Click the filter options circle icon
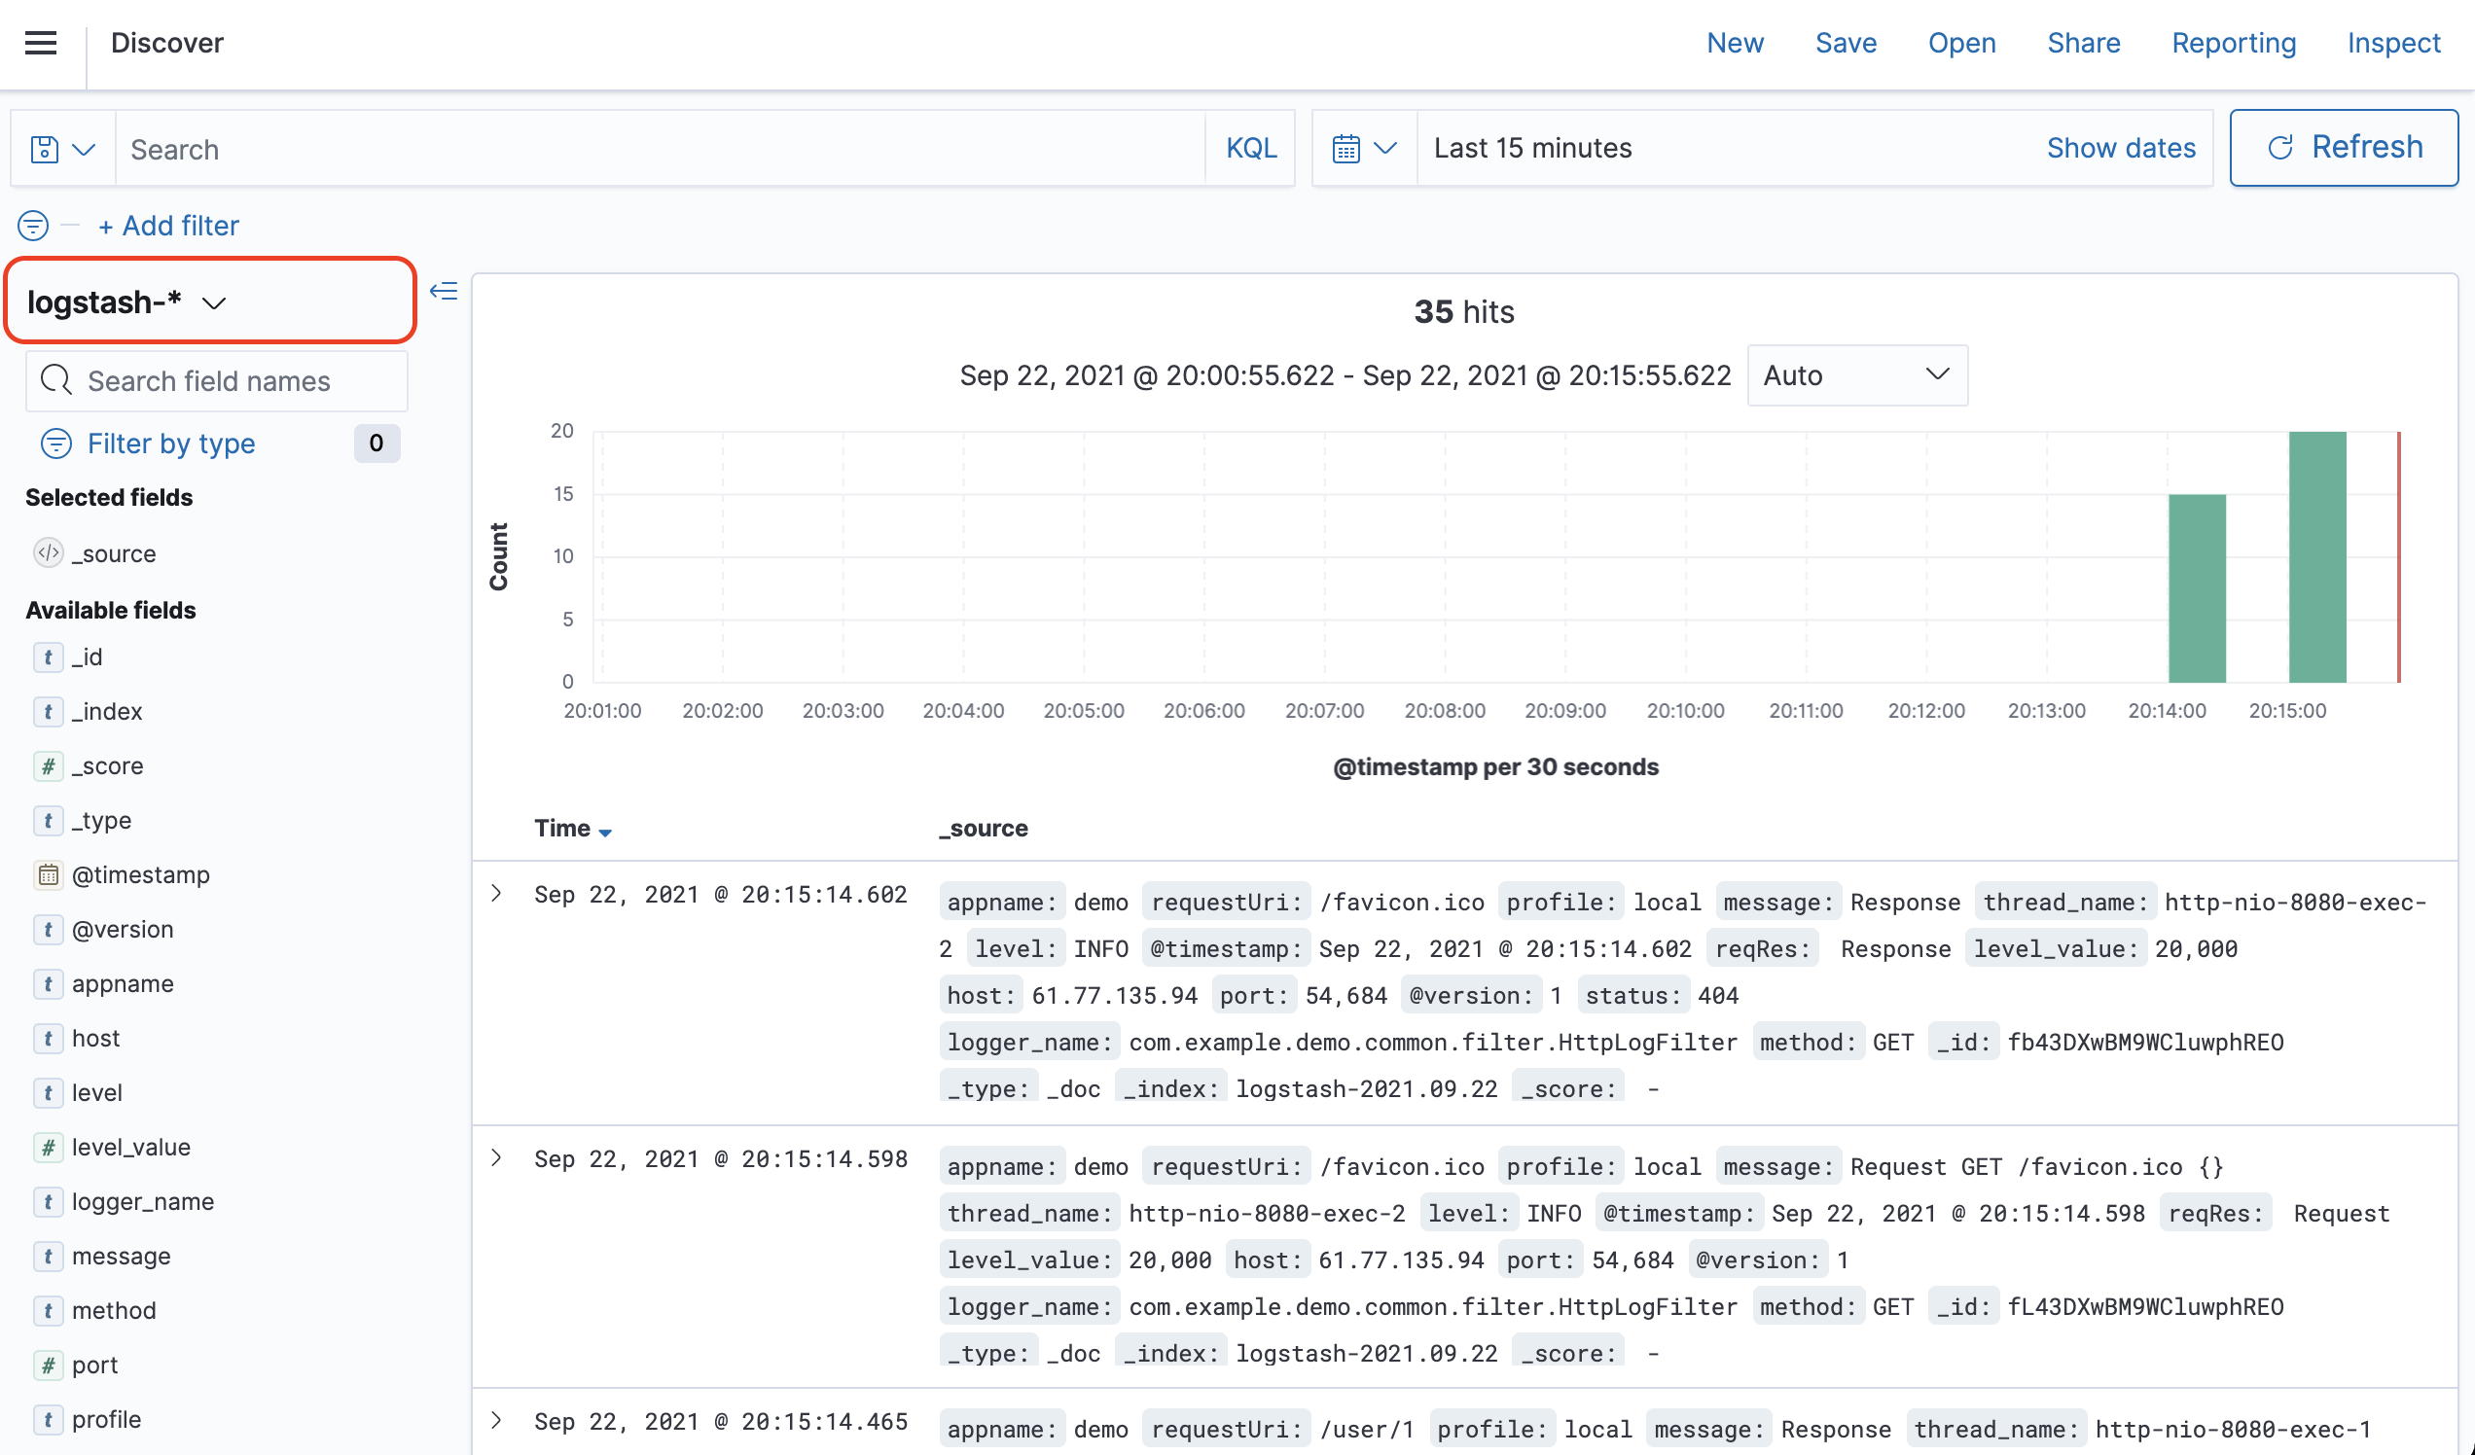This screenshot has height=1455, width=2475. tap(33, 226)
